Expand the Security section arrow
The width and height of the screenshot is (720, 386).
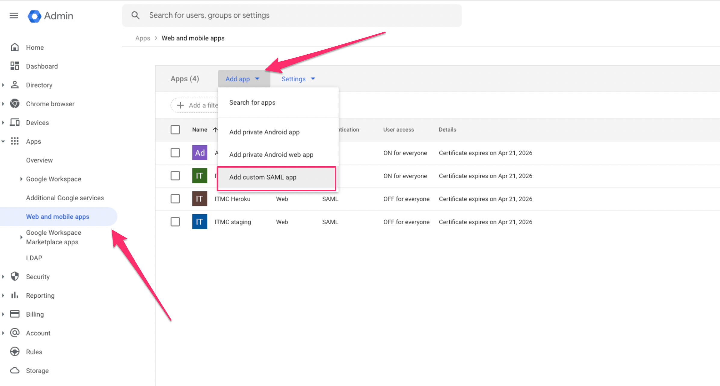(x=3, y=276)
